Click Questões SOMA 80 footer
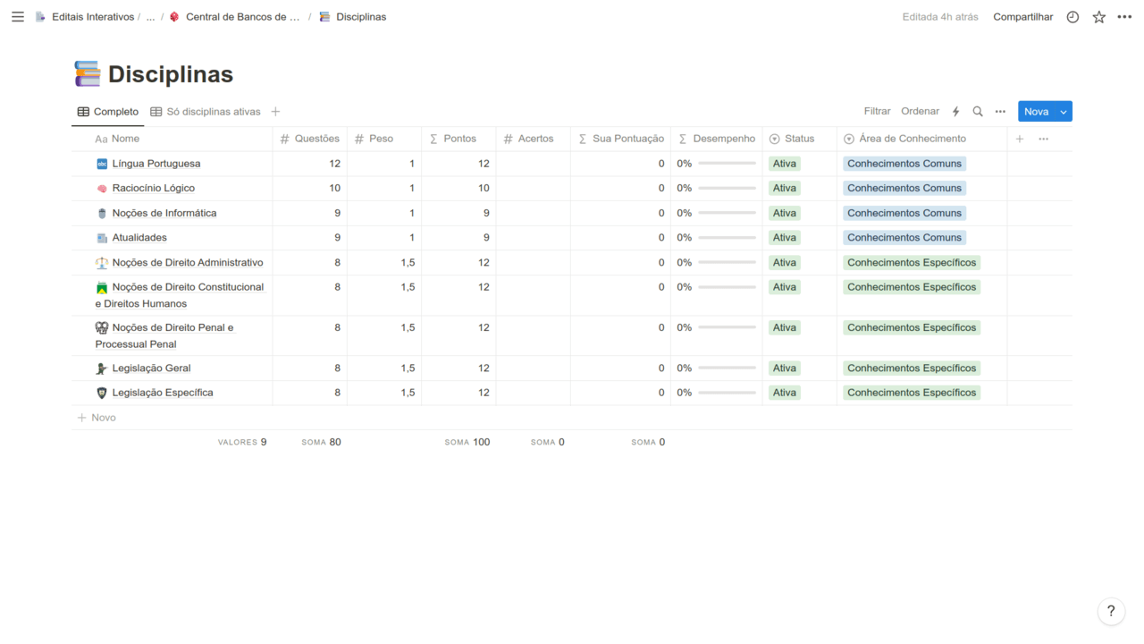The image size is (1144, 644). pos(321,443)
